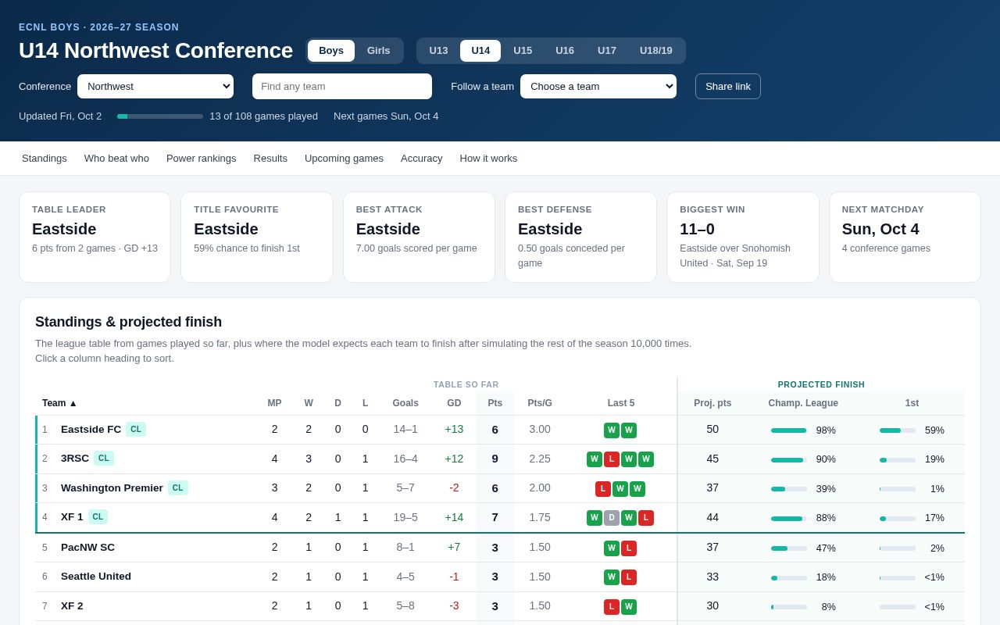Select the PacNW SC team name
The image size is (1000, 625).
87,548
